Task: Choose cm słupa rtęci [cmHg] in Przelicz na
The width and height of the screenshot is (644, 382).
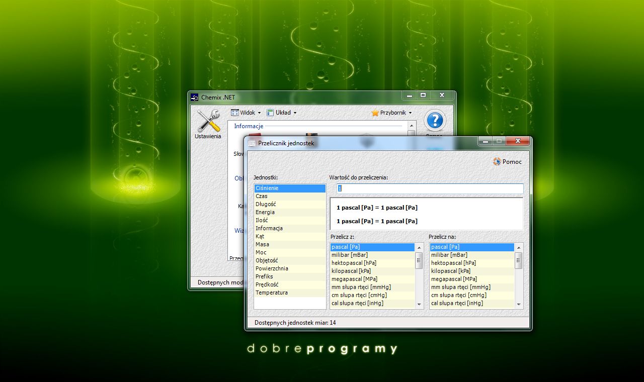Action: click(x=472, y=295)
